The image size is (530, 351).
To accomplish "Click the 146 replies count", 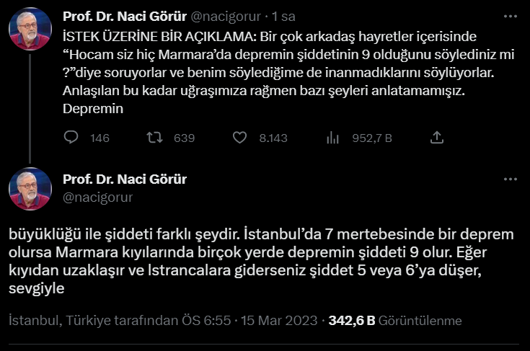I will click(100, 138).
